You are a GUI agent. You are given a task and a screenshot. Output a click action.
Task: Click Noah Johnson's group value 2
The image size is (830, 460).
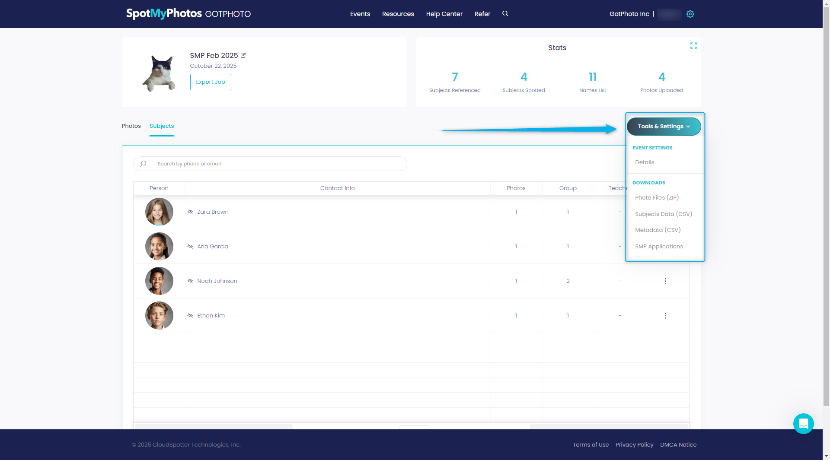568,281
